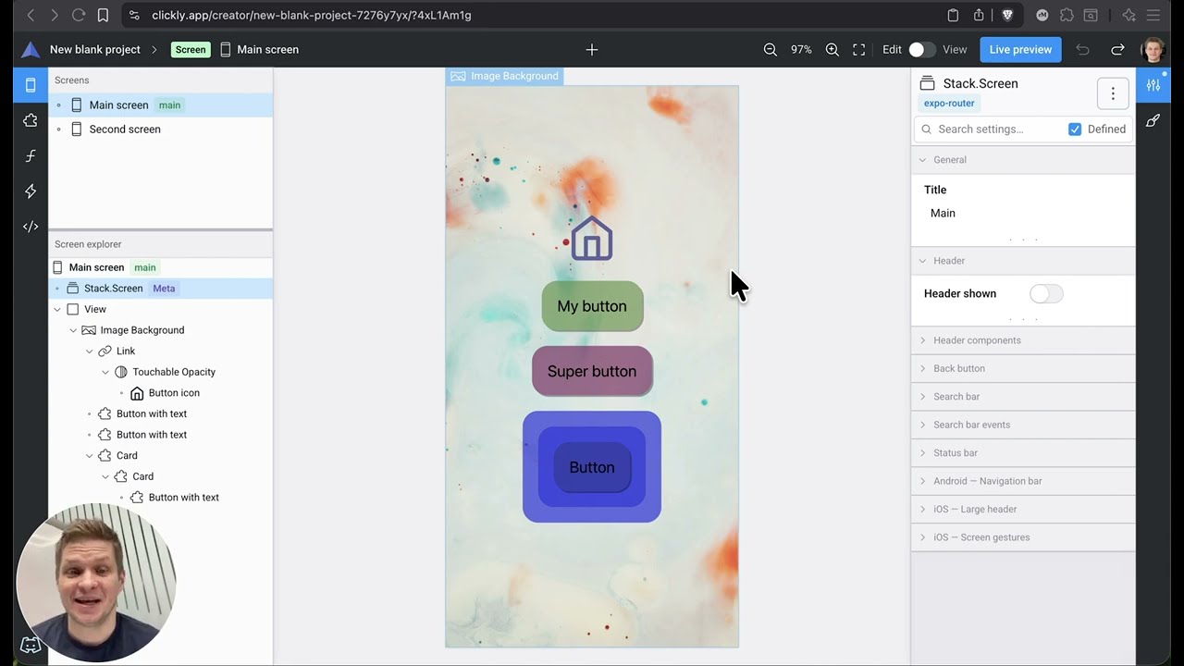
Task: Click the fit-to-screen frame icon
Action: (859, 50)
